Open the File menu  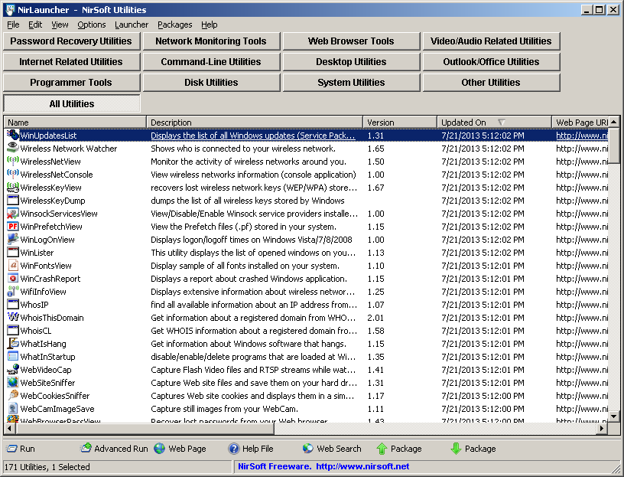[13, 25]
